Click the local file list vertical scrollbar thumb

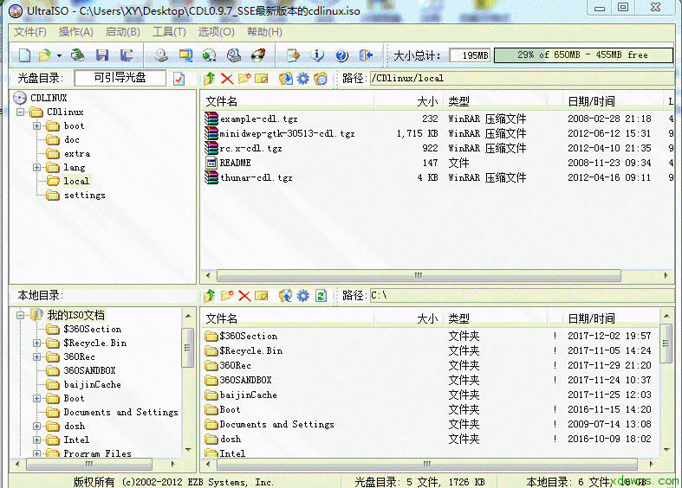pos(666,344)
